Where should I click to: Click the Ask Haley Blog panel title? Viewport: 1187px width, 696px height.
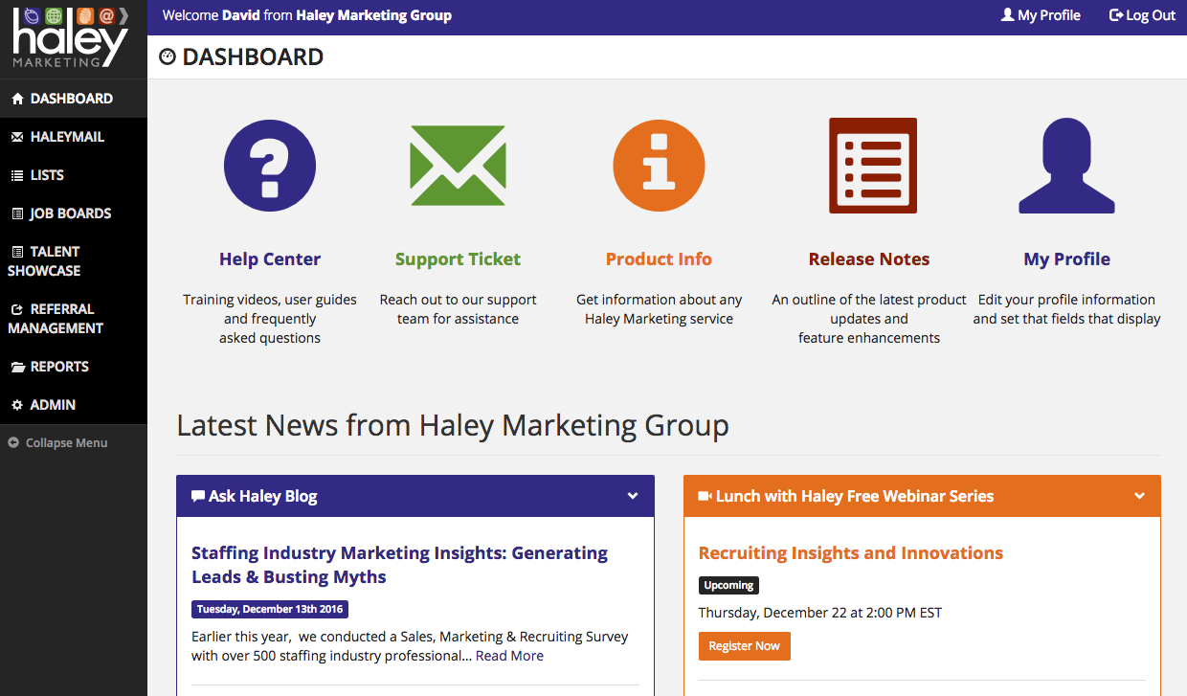pyautogui.click(x=262, y=496)
